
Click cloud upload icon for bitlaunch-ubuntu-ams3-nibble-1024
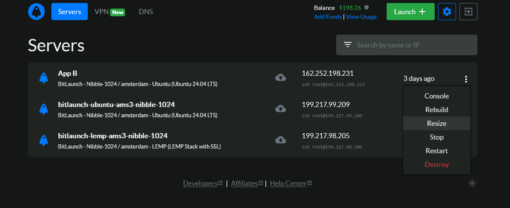[280, 109]
